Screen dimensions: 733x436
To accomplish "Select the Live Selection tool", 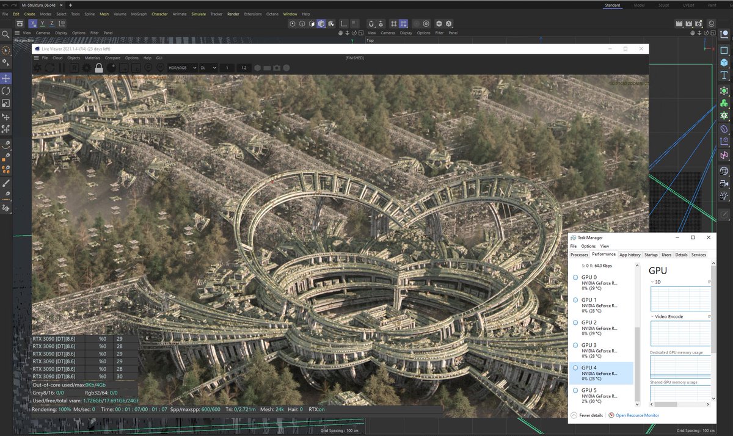I will pos(5,50).
